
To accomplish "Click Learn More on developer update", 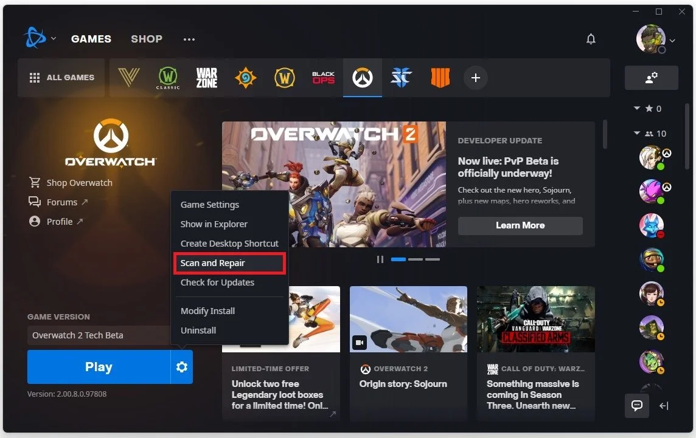I will click(520, 225).
